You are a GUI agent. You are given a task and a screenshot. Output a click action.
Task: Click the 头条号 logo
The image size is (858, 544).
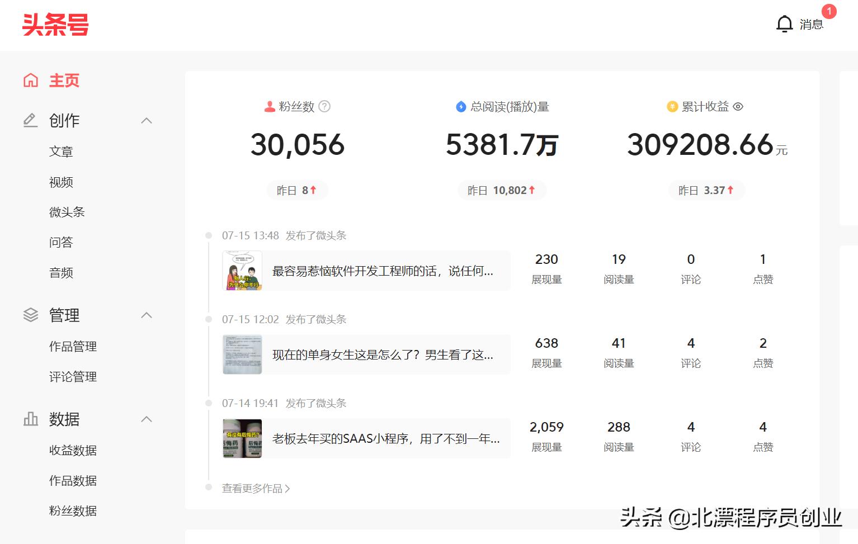[55, 25]
